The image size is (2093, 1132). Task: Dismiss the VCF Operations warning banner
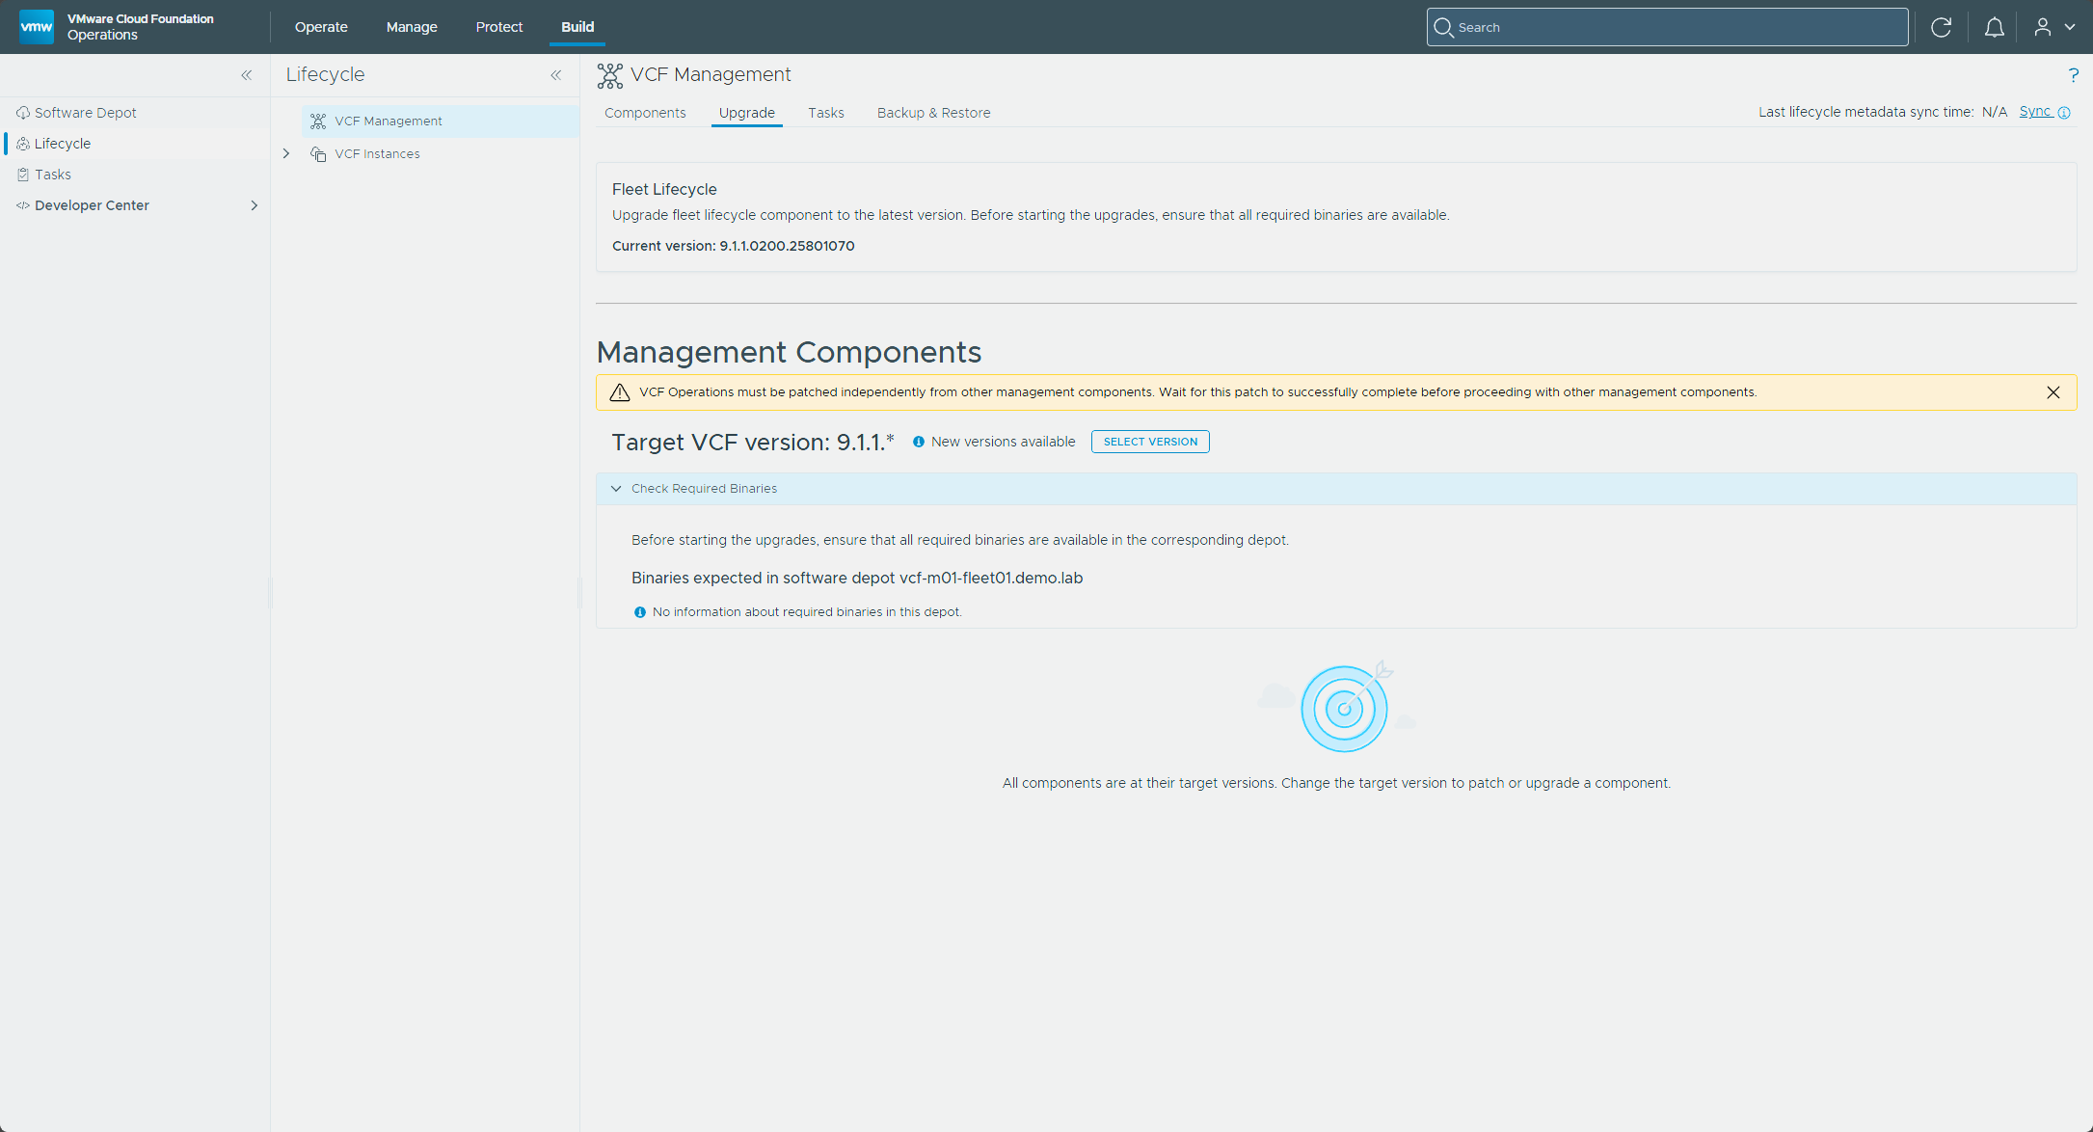click(x=2053, y=392)
